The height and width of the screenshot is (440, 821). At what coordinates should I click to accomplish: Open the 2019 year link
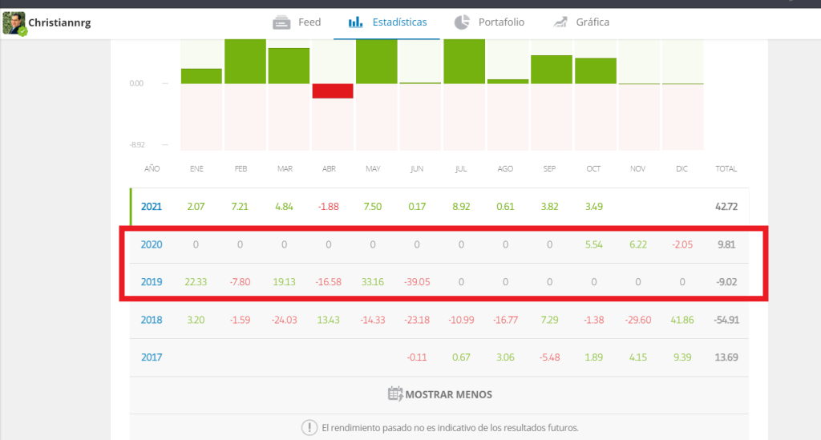pos(152,282)
